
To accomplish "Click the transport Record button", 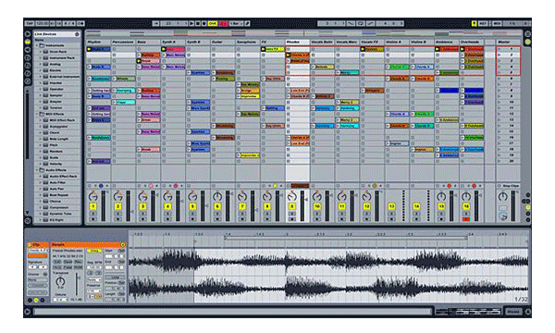I will click(x=203, y=23).
